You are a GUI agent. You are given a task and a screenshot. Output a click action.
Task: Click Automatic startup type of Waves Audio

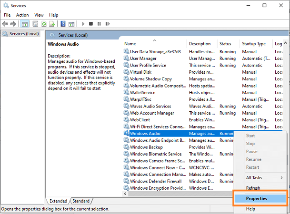[x=252, y=107]
